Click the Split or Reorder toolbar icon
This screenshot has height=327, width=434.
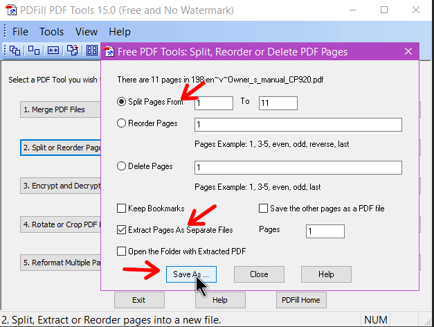34,51
